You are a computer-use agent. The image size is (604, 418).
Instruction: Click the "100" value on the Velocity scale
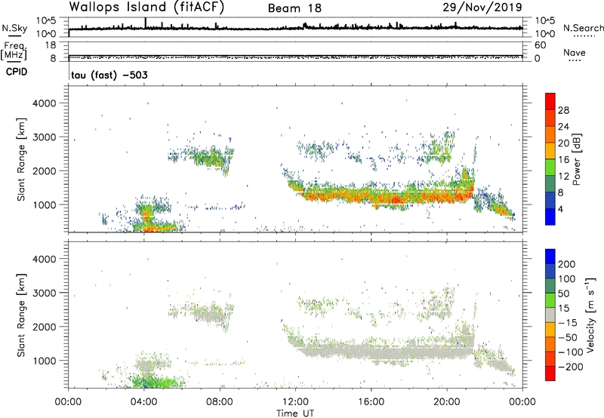coord(567,279)
